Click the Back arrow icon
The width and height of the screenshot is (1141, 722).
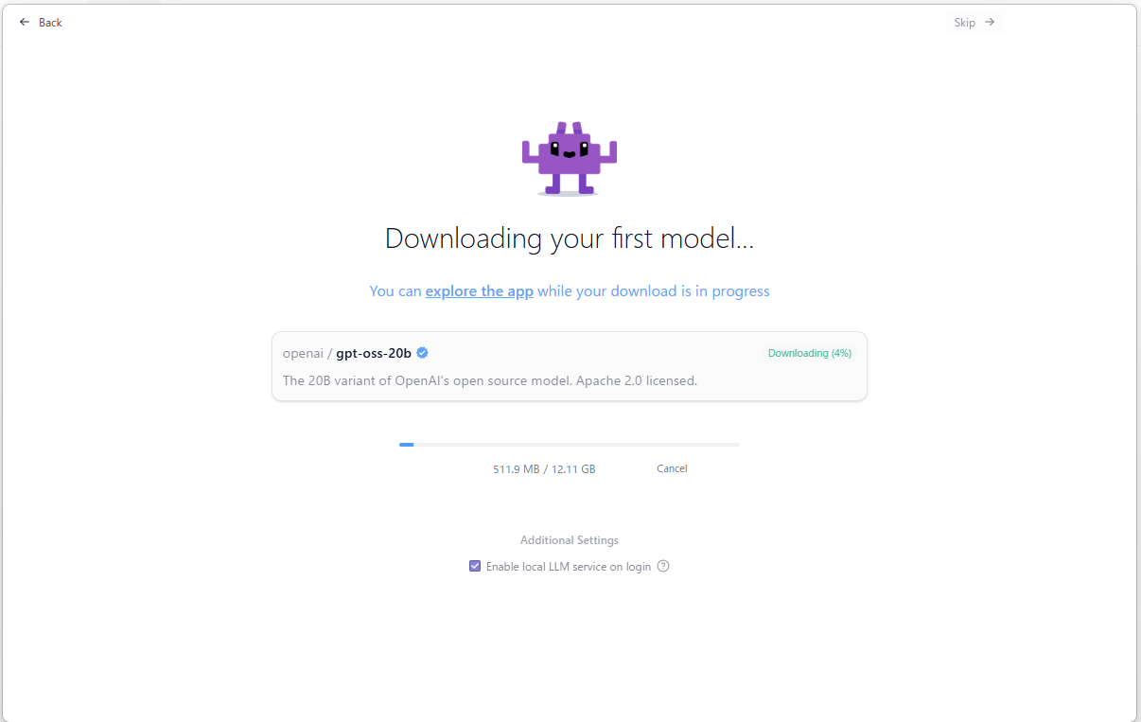pyautogui.click(x=25, y=22)
